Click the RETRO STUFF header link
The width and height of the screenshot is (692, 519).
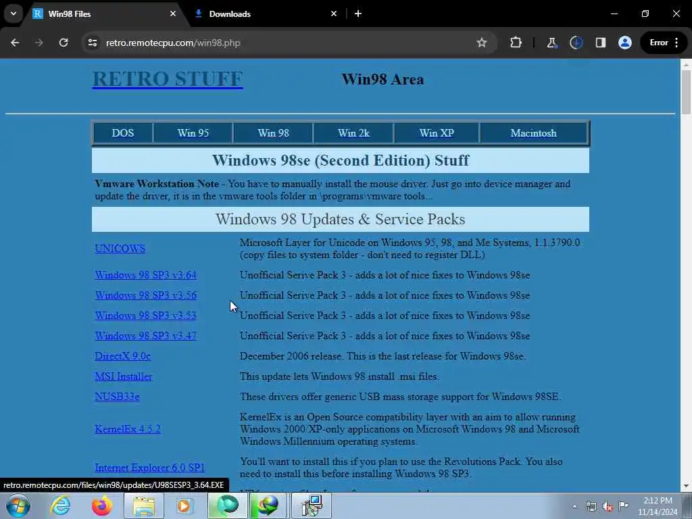[x=168, y=80]
